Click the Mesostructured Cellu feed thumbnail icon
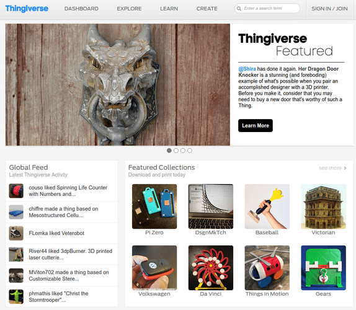The width and height of the screenshot is (356, 310). (16, 212)
